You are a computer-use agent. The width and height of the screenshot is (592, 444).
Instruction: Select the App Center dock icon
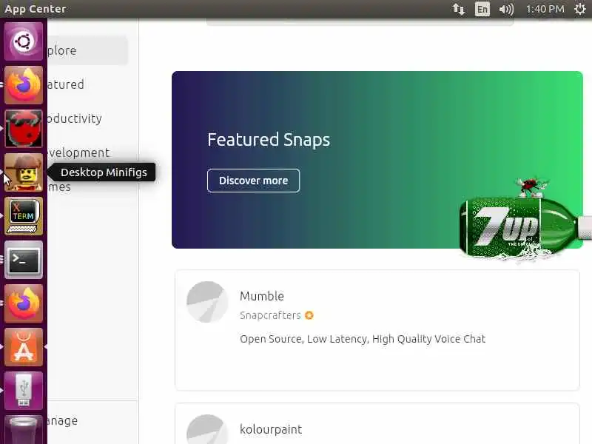[x=24, y=347]
